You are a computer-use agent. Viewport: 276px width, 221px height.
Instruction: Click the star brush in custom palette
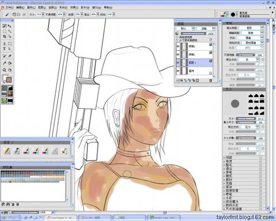click(64, 151)
